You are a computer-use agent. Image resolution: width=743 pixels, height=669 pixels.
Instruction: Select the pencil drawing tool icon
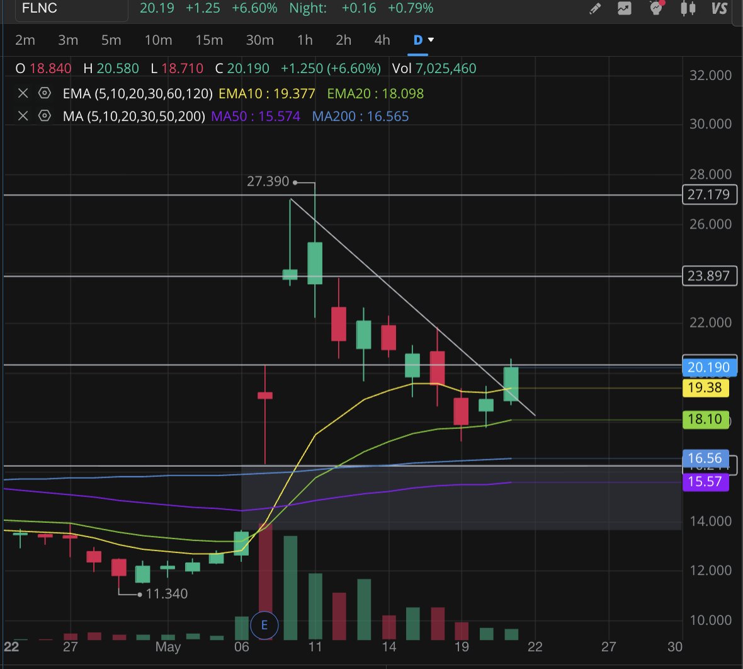(x=595, y=9)
